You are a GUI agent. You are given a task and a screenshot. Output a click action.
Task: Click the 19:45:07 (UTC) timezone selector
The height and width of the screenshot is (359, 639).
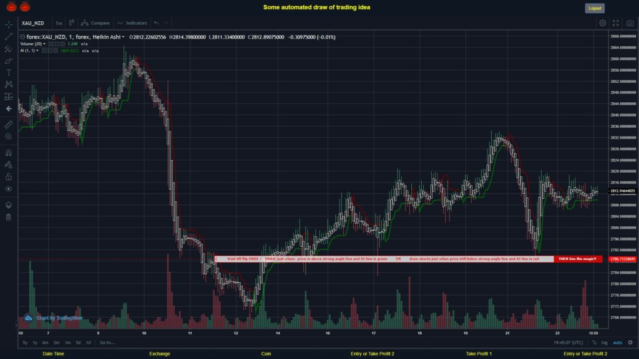click(568, 343)
